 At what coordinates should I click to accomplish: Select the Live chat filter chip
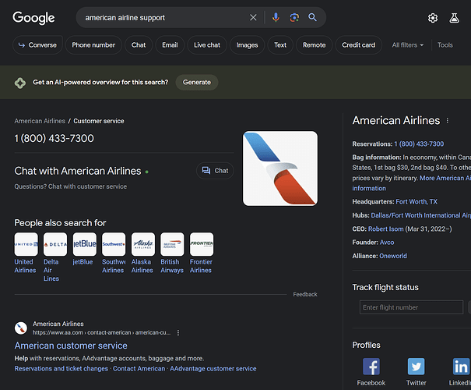pos(207,45)
